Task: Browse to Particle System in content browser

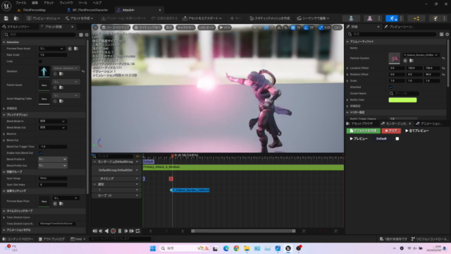Action: pyautogui.click(x=412, y=61)
